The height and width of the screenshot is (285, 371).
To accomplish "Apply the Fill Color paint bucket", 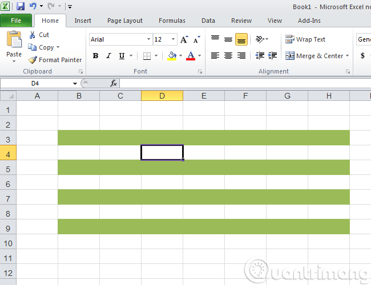I will pyautogui.click(x=172, y=56).
